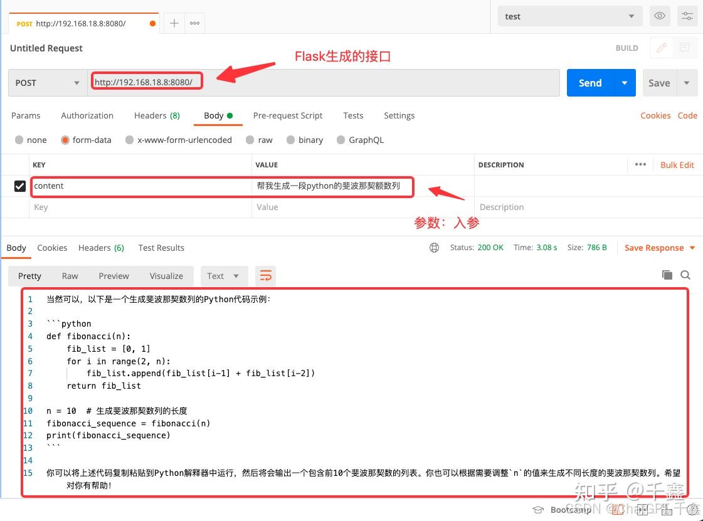Open response search magnifier icon
Image resolution: width=703 pixels, height=521 pixels.
[685, 275]
